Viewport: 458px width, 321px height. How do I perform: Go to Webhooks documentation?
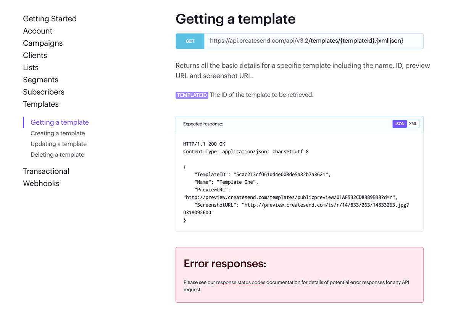[x=41, y=183]
